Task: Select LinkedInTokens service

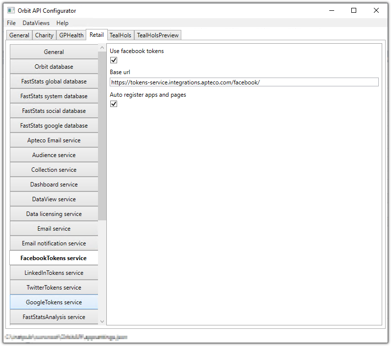Action: 54,273
